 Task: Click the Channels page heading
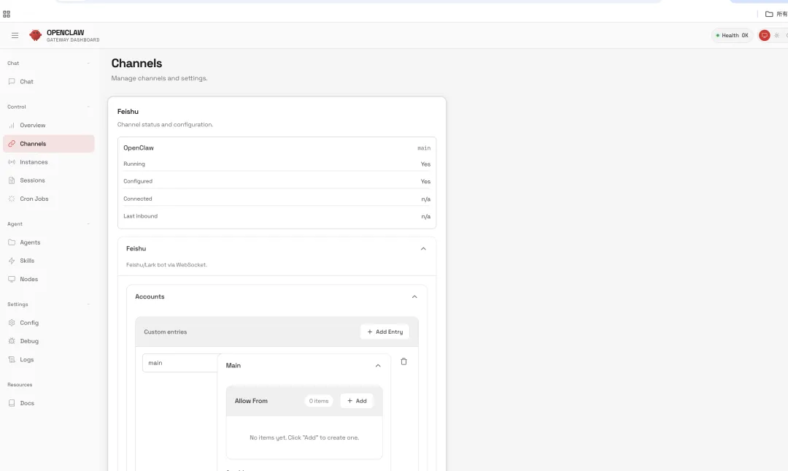click(x=136, y=64)
